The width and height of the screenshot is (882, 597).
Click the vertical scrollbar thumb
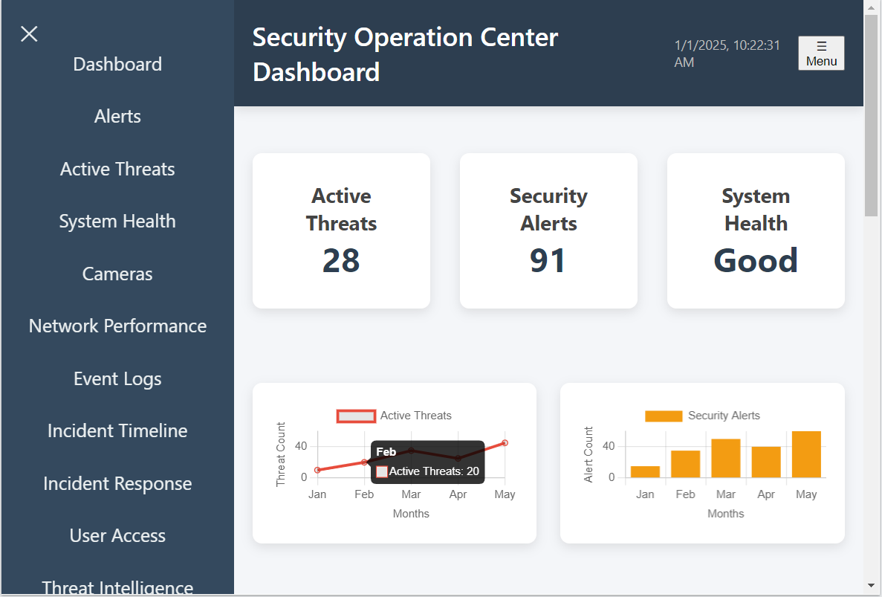[870, 112]
